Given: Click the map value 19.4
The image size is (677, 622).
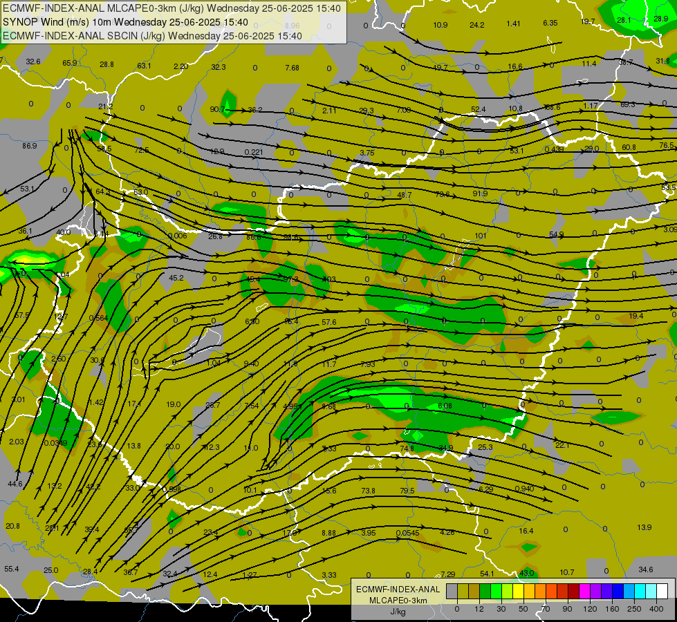Looking at the screenshot, I should coord(636,316).
